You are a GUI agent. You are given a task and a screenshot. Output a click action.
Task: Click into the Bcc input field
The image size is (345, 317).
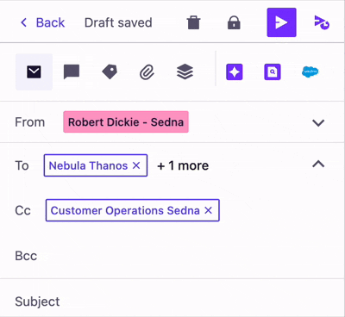[190, 256]
